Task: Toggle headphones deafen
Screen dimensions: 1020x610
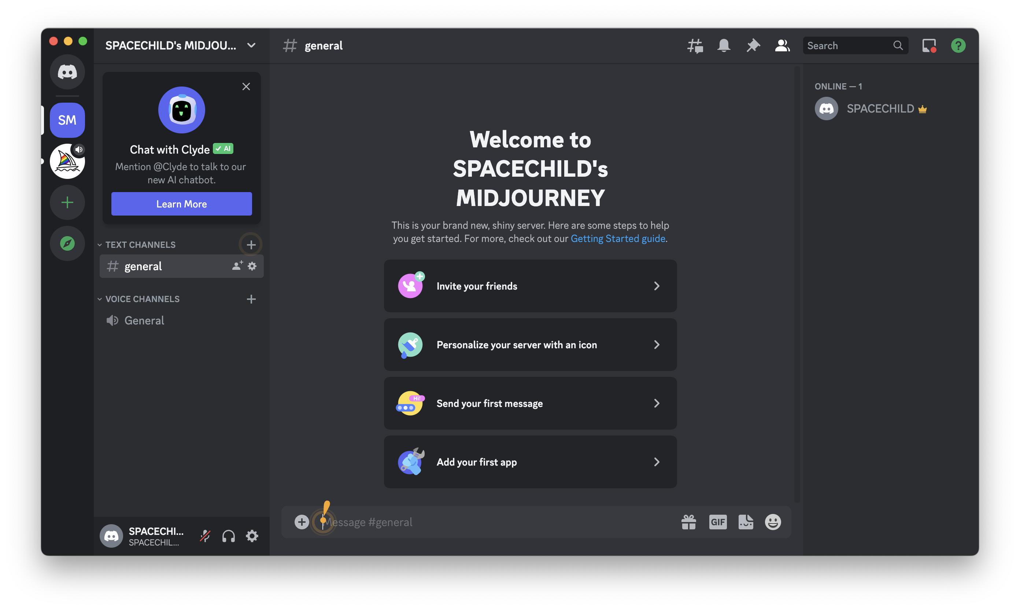Action: (x=228, y=536)
